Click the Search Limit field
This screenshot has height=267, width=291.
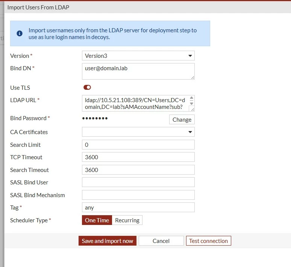[138, 145]
